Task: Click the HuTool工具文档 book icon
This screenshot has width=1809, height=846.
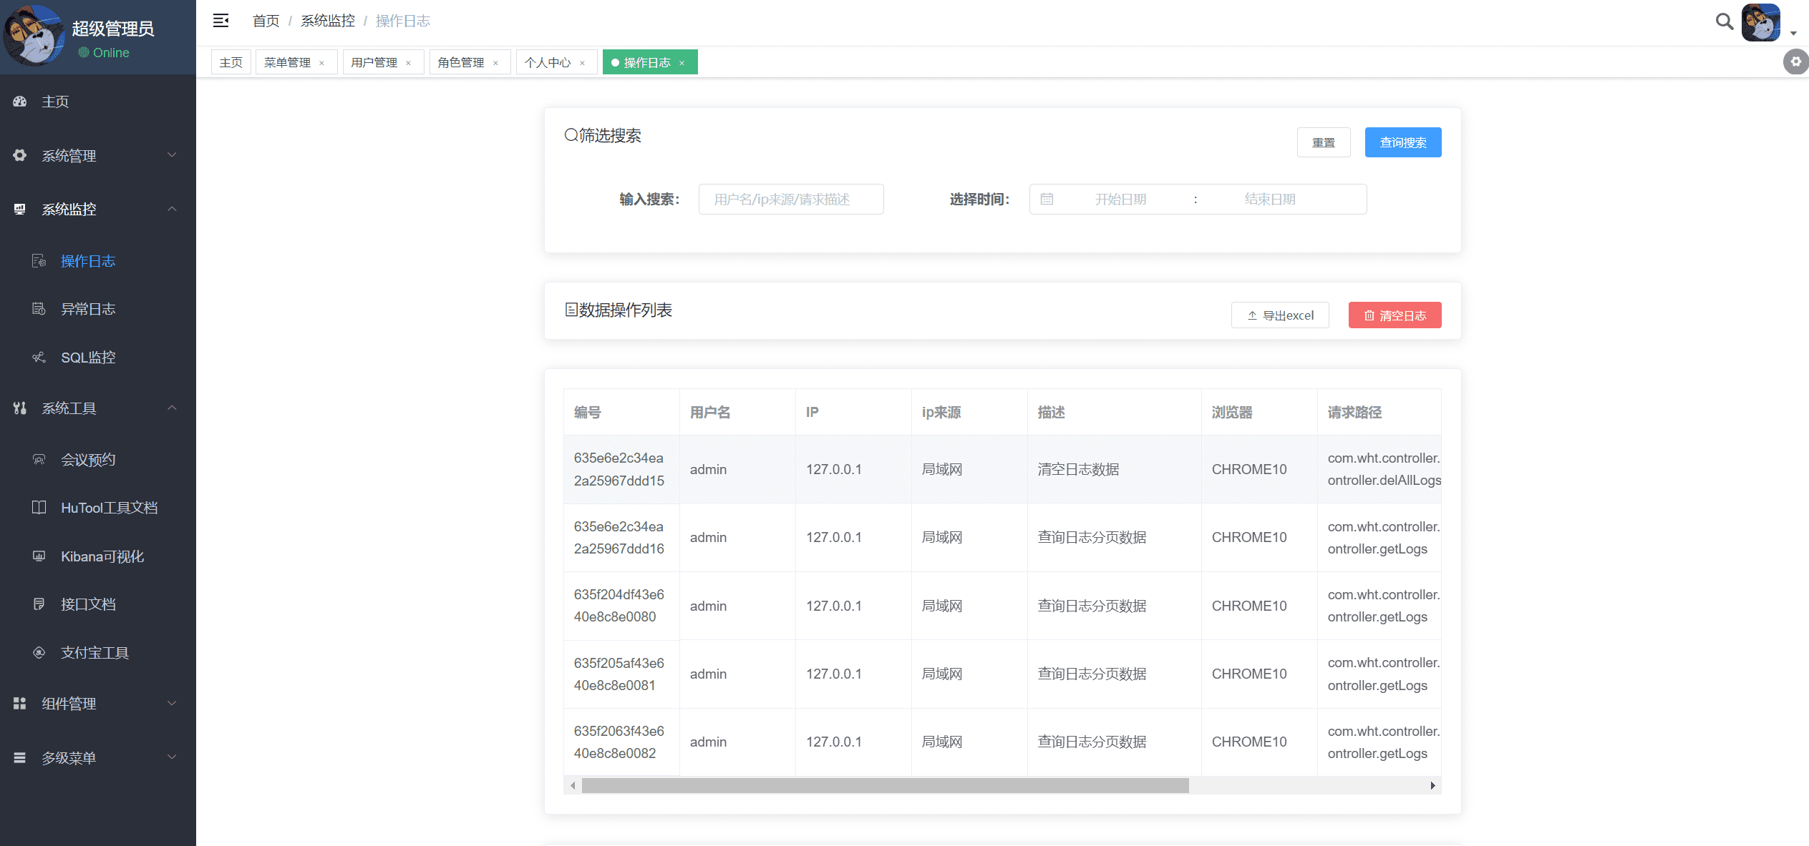Action: pos(39,507)
